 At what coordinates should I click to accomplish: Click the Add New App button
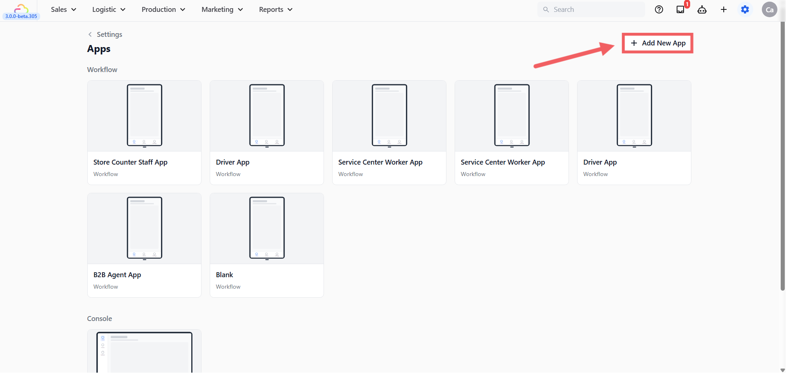657,43
